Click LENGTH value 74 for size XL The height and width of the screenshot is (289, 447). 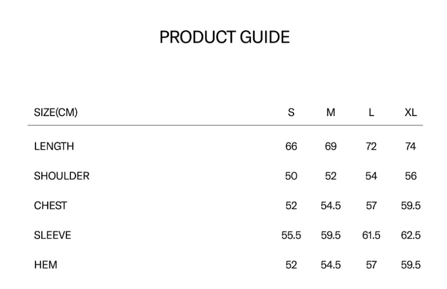coord(411,146)
